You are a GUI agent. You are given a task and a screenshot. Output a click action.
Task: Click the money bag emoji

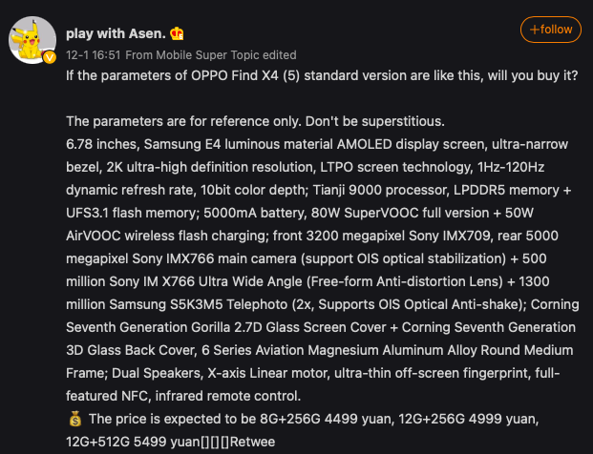click(x=75, y=419)
